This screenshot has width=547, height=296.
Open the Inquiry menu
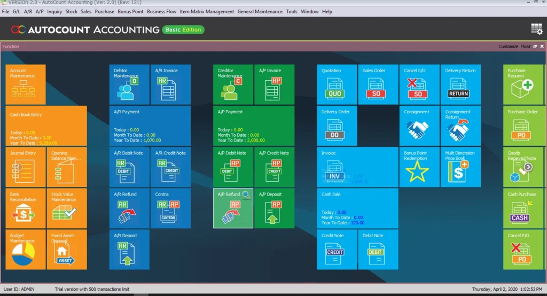[x=54, y=12]
